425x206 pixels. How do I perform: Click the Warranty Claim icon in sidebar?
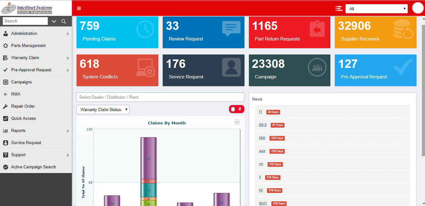click(5, 58)
